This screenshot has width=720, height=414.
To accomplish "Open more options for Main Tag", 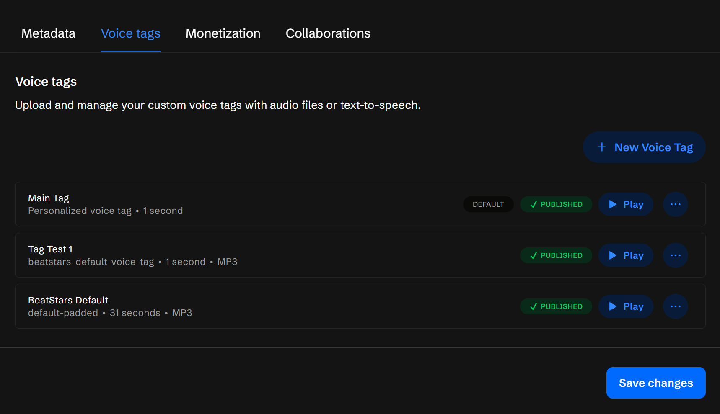I will [675, 204].
